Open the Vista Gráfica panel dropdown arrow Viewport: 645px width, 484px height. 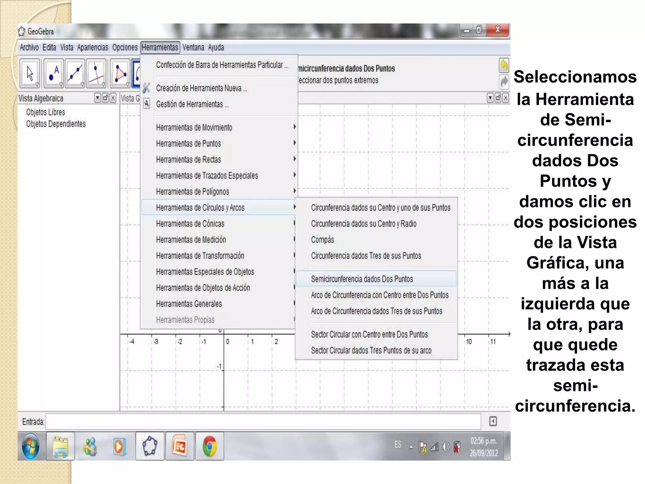pos(490,98)
